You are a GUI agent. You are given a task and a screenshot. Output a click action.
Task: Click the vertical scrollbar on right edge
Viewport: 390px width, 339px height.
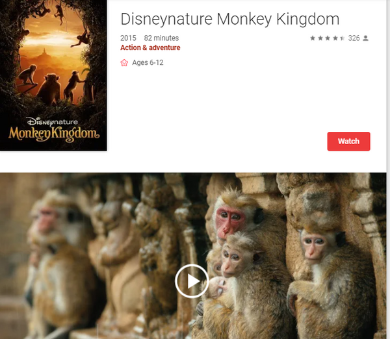click(x=388, y=169)
